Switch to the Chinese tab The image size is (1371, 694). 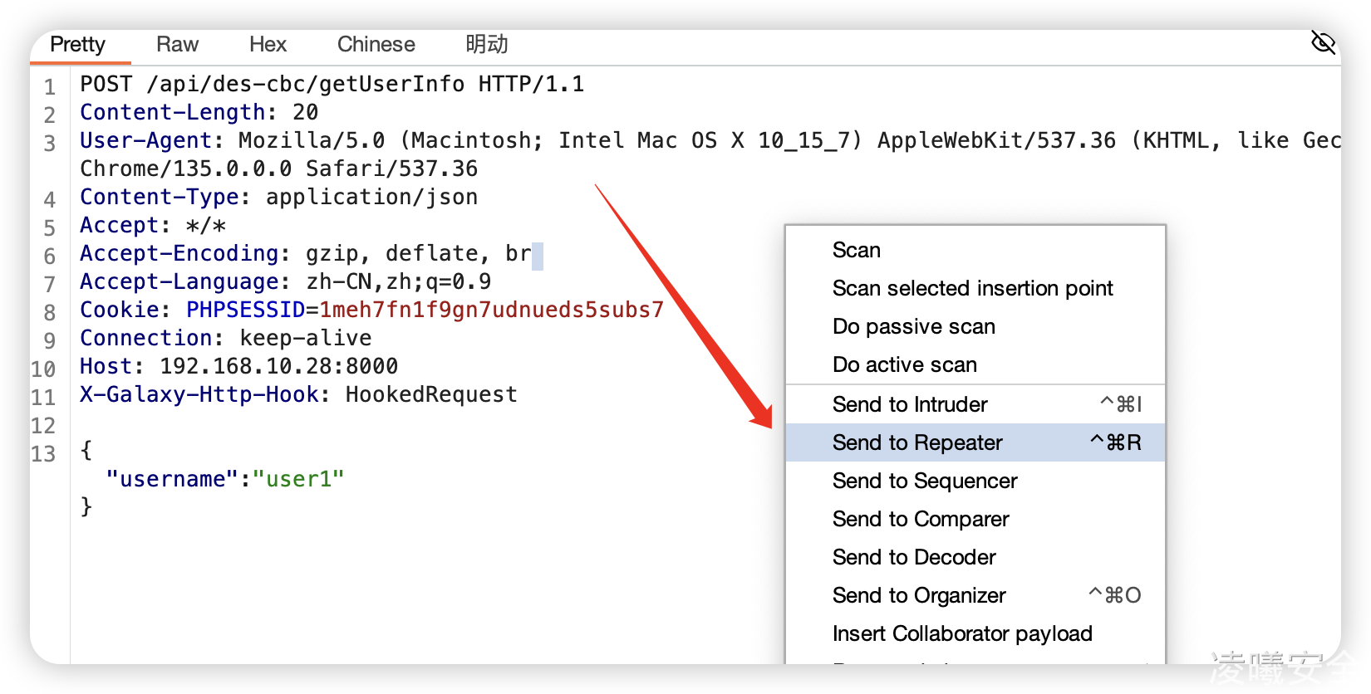(376, 45)
